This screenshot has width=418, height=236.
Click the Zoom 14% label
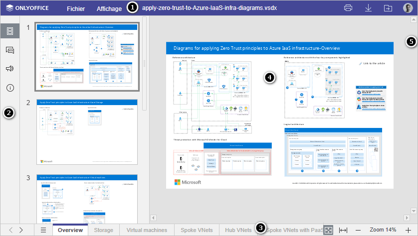pyautogui.click(x=383, y=230)
